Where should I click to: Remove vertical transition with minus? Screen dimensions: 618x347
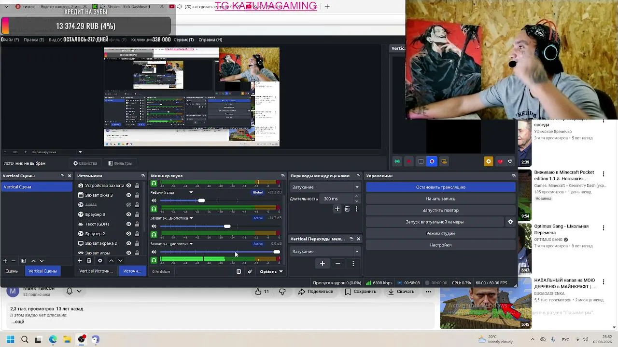[338, 264]
